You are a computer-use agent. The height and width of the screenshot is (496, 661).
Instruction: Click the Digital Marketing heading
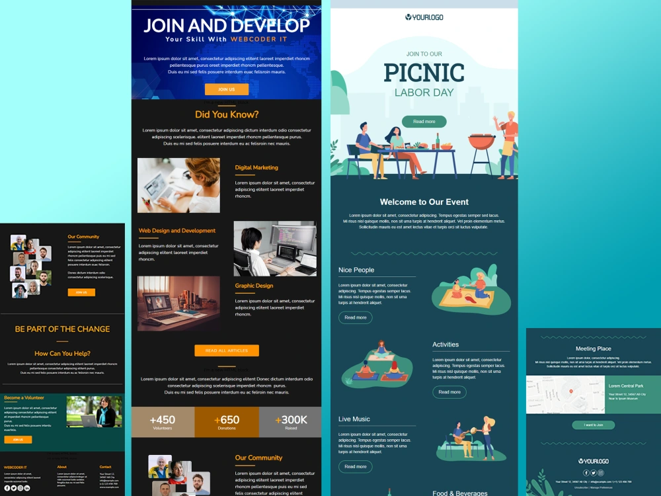[x=256, y=167]
